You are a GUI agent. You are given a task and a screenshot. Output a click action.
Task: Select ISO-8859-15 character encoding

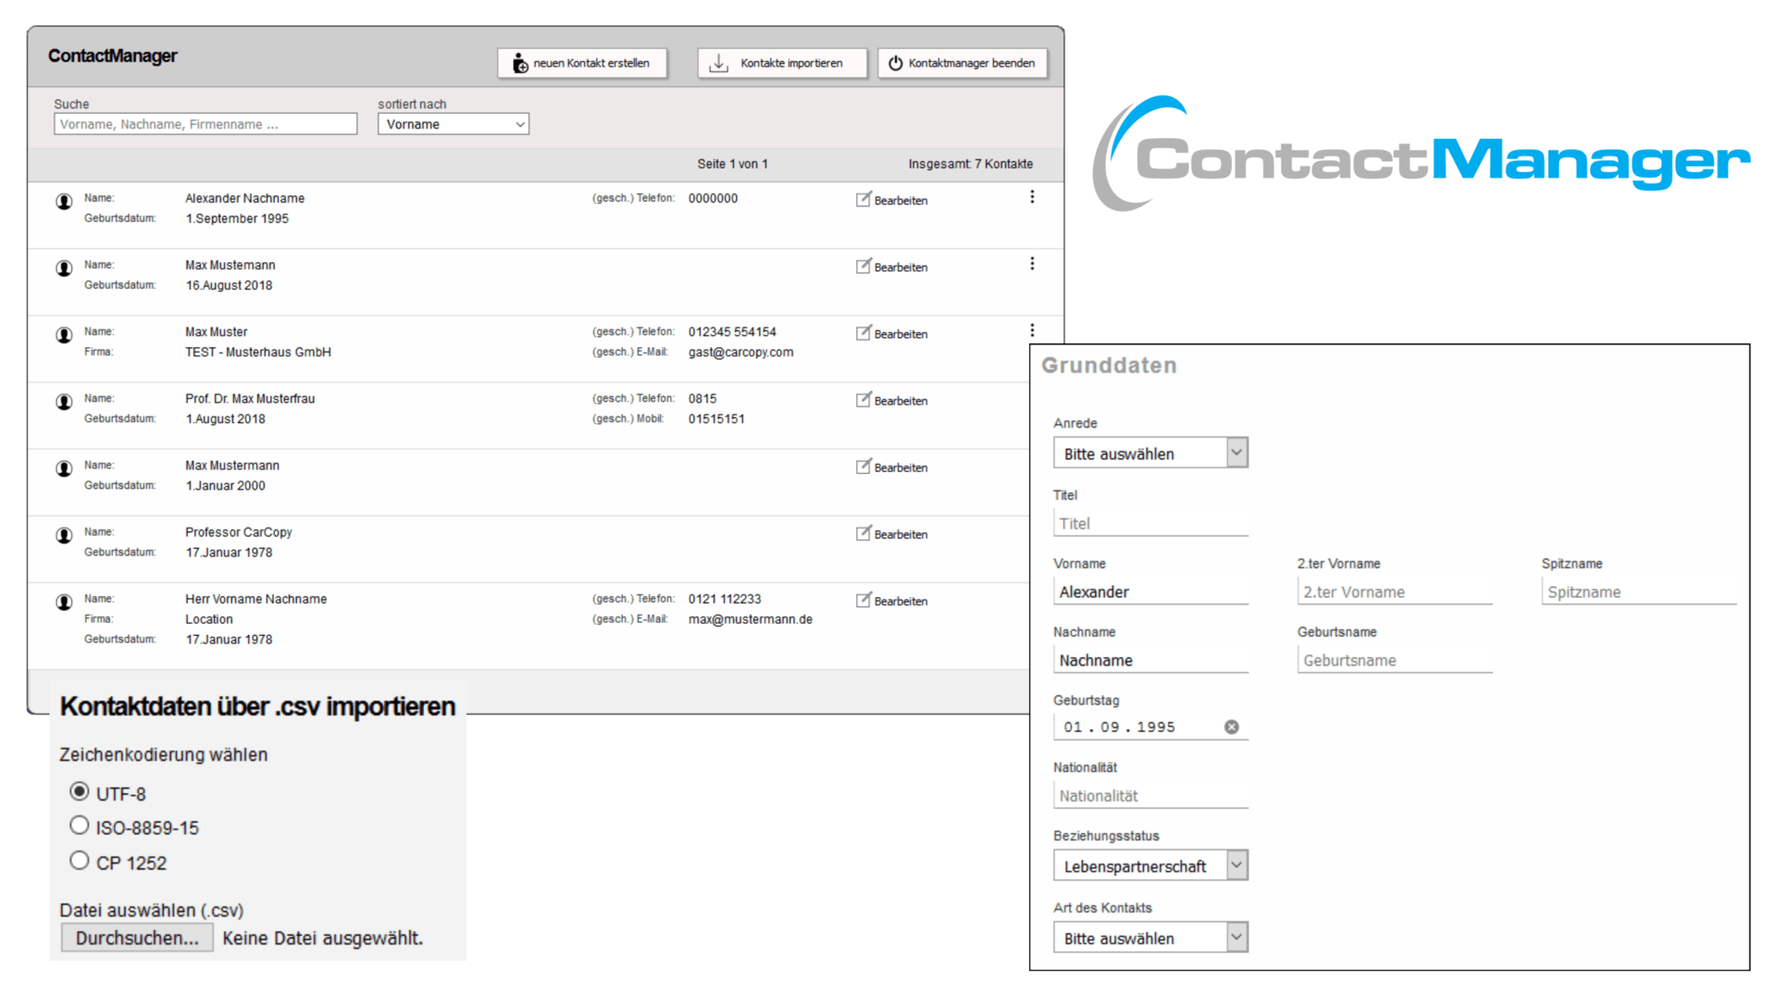(x=80, y=825)
